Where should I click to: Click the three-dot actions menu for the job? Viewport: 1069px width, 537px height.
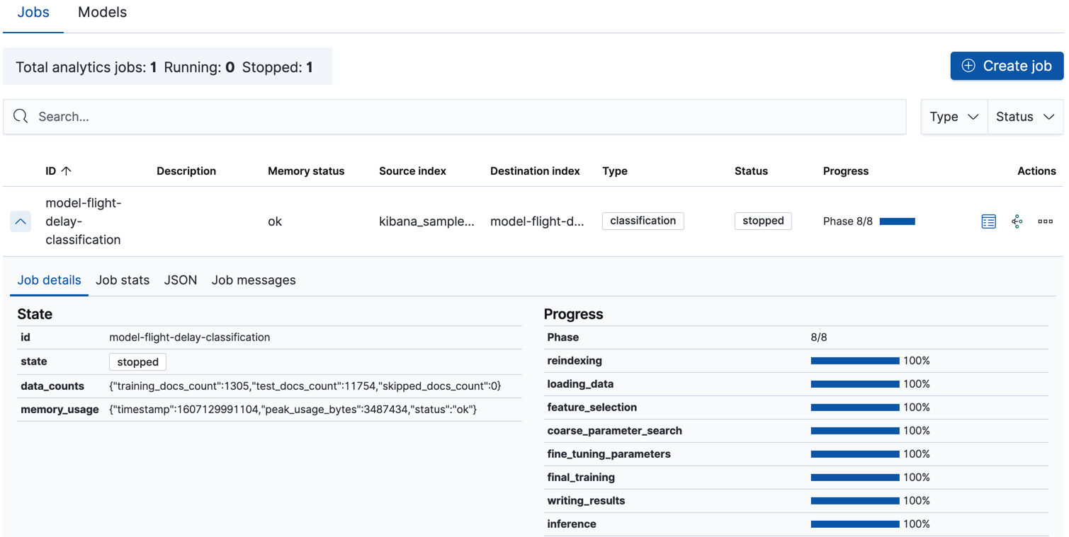click(x=1046, y=221)
